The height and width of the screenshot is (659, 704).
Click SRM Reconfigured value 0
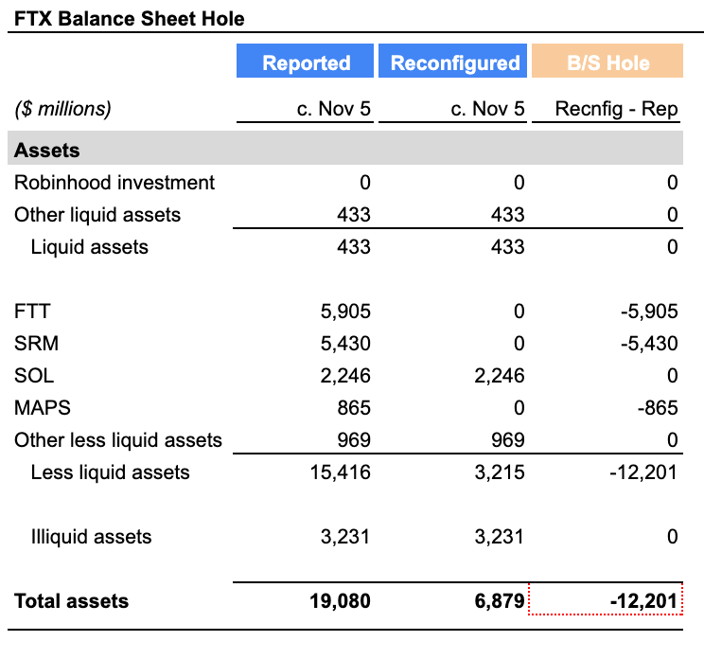coord(519,344)
